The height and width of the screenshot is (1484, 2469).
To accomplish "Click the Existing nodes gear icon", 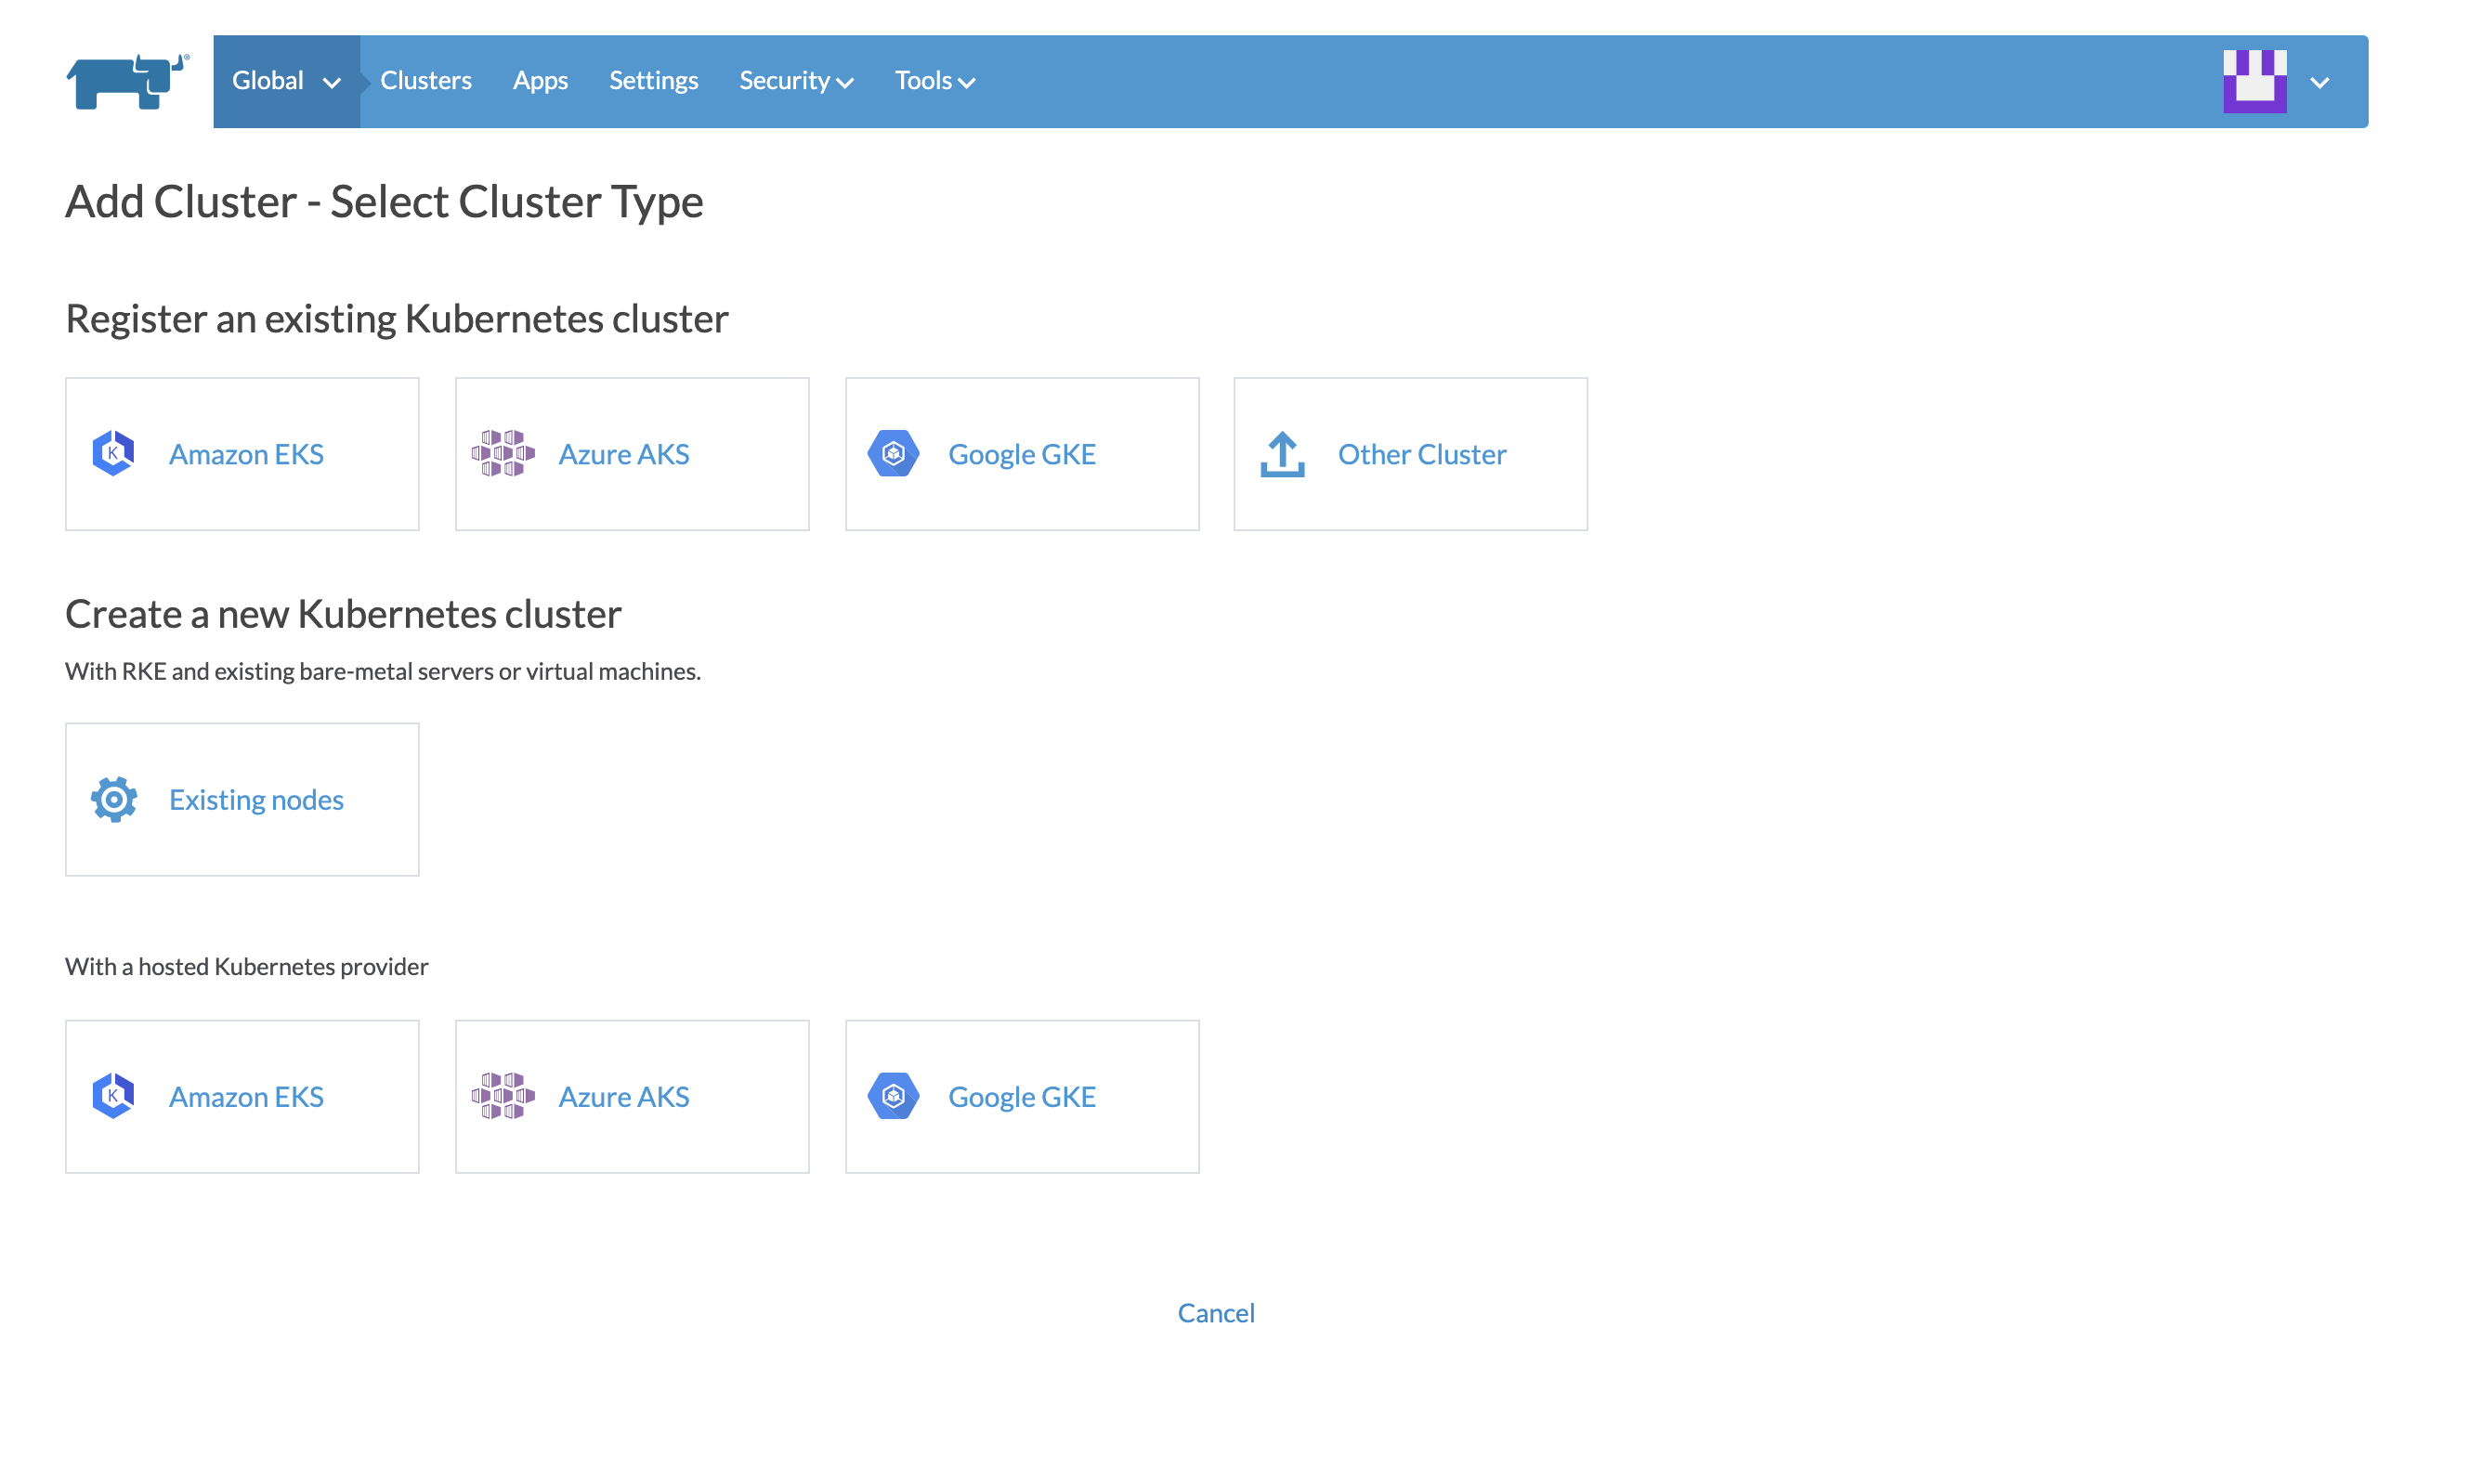I will (113, 798).
